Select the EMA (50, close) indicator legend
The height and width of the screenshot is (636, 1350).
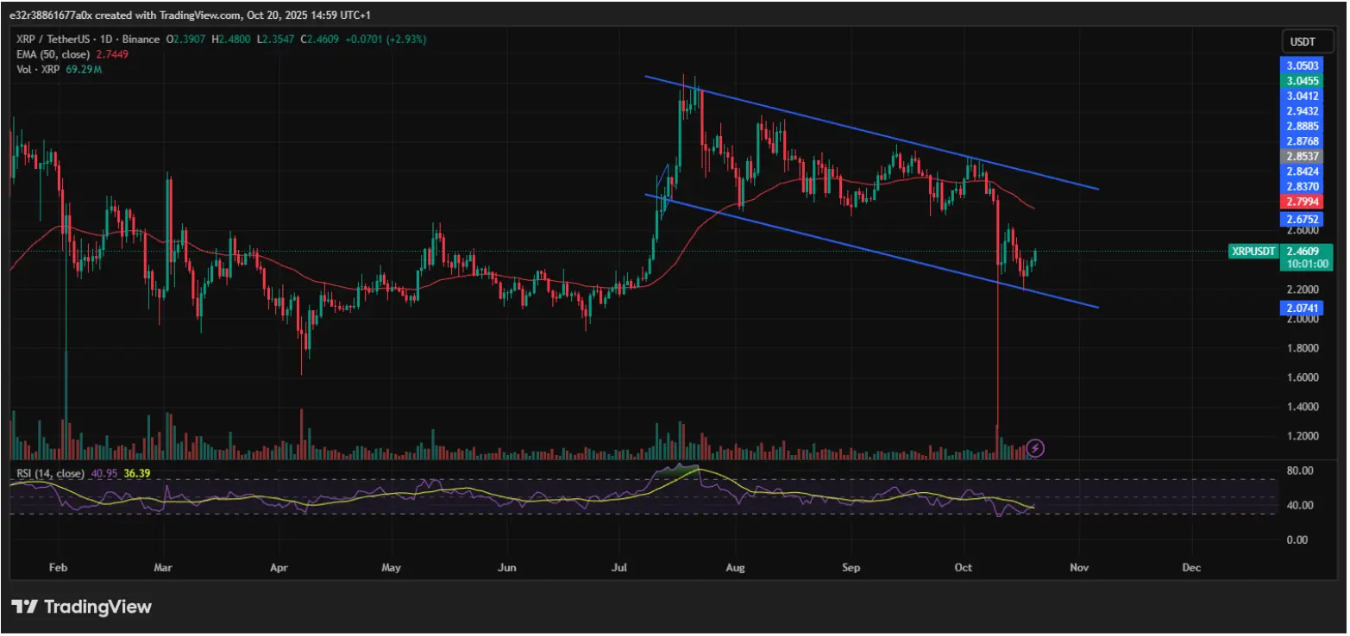click(x=52, y=53)
